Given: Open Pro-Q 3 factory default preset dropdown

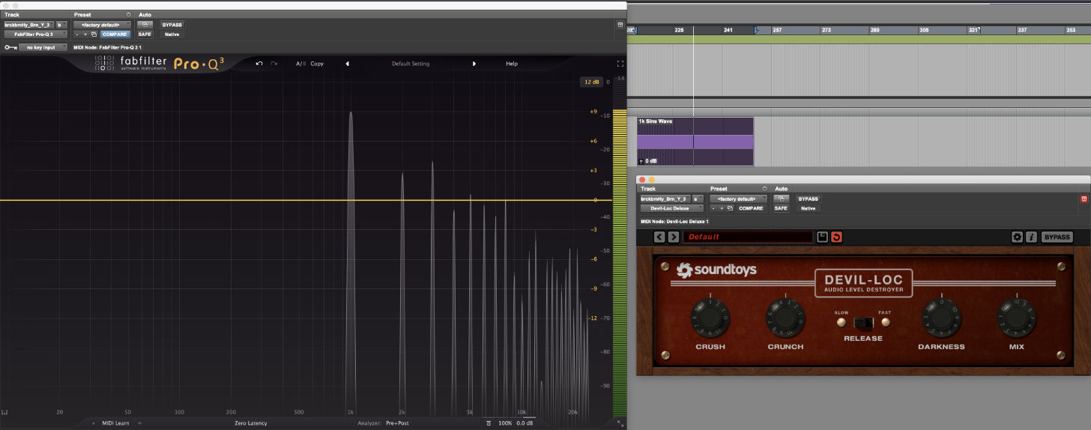Looking at the screenshot, I should pos(102,25).
